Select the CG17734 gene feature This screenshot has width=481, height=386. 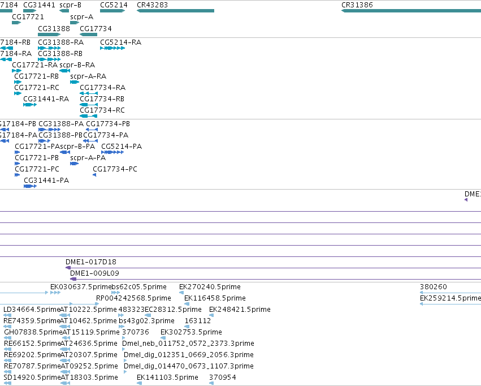pos(88,35)
